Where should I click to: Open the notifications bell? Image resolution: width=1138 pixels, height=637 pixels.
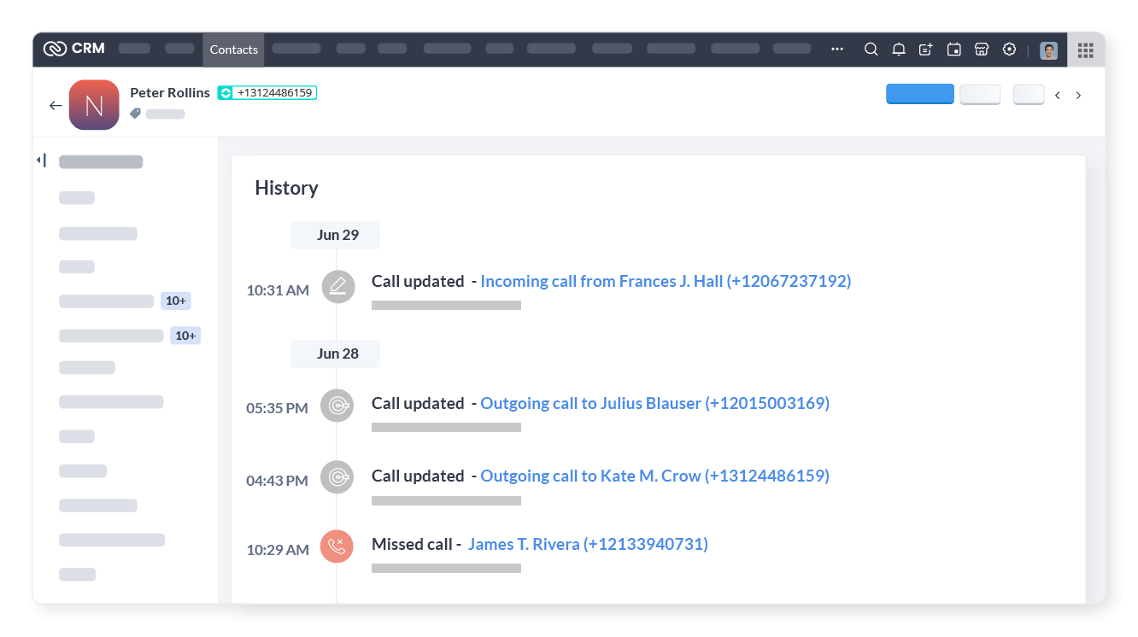coord(898,50)
